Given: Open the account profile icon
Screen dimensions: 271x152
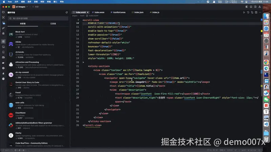Looking at the screenshot, I should point(259,7).
